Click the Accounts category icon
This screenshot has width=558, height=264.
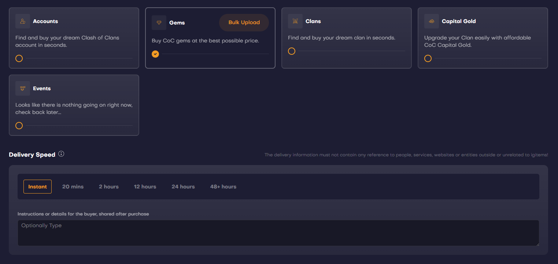(23, 21)
